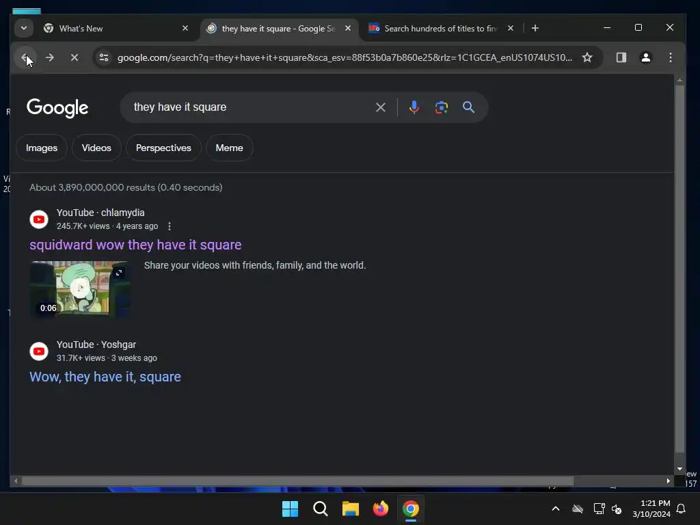Image resolution: width=700 pixels, height=525 pixels.
Task: Click the chlamydia result YouTube icon
Action: pyautogui.click(x=39, y=219)
